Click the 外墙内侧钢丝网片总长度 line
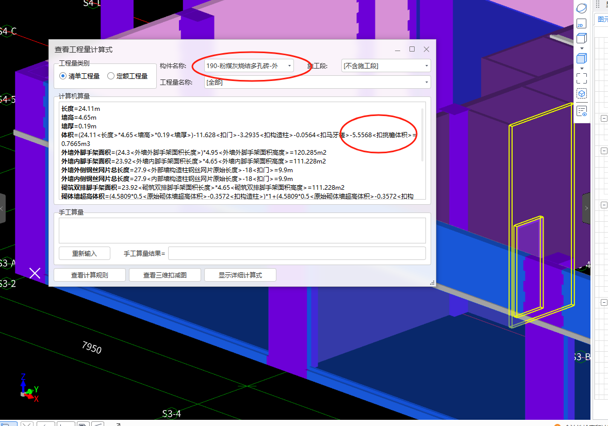 point(177,179)
